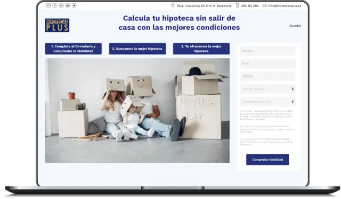Focus the Nombre input field
Image resolution: width=341 pixels, height=199 pixels.
click(x=267, y=51)
